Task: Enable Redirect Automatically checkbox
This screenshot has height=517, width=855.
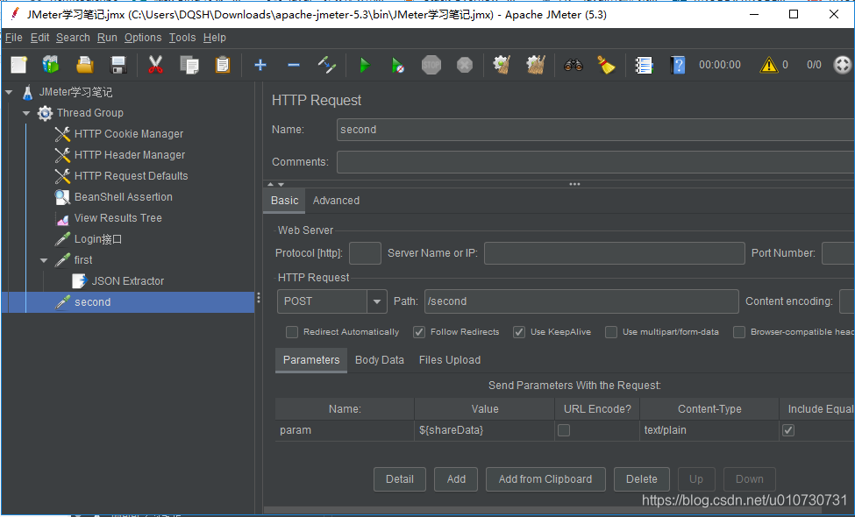Action: 292,332
